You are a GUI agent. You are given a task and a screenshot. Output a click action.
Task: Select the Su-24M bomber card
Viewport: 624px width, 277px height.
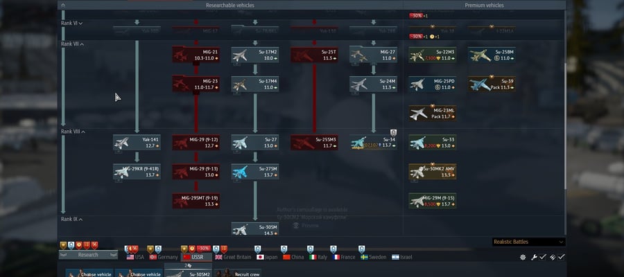click(x=373, y=84)
